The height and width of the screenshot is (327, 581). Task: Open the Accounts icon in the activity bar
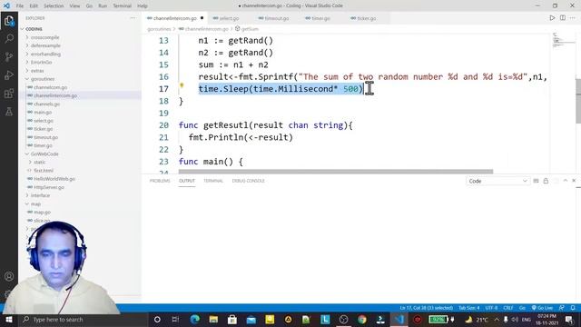coord(9,276)
